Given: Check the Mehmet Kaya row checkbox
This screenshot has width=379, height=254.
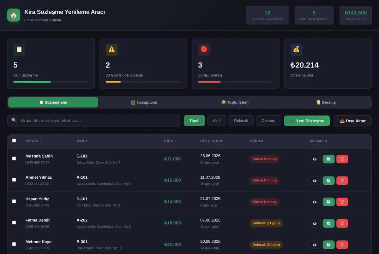Looking at the screenshot, I should 14,244.
